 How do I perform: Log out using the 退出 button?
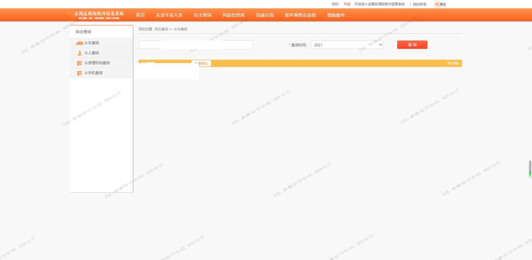tap(440, 4)
